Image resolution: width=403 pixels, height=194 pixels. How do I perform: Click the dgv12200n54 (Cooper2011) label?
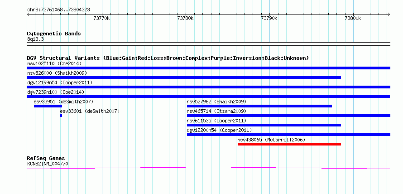219,130
